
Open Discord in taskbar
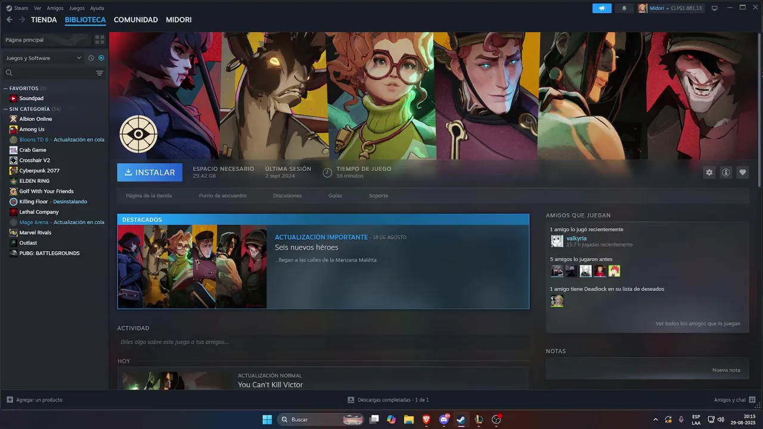pyautogui.click(x=443, y=419)
